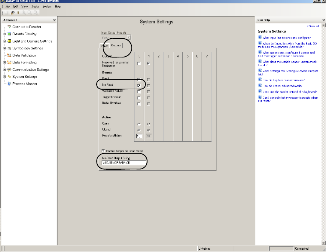Screen dimensions: 326x252
Task: Click the Process Monitor icon
Action: (9, 84)
